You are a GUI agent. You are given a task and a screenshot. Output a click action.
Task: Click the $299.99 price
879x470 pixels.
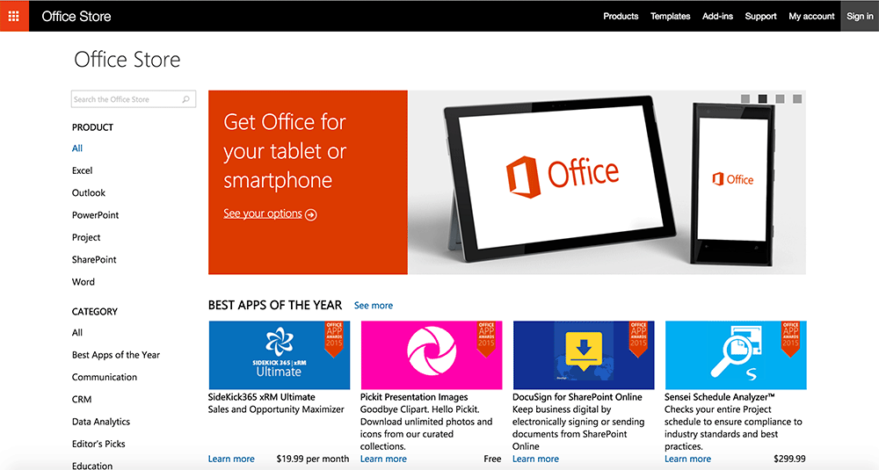tap(790, 459)
